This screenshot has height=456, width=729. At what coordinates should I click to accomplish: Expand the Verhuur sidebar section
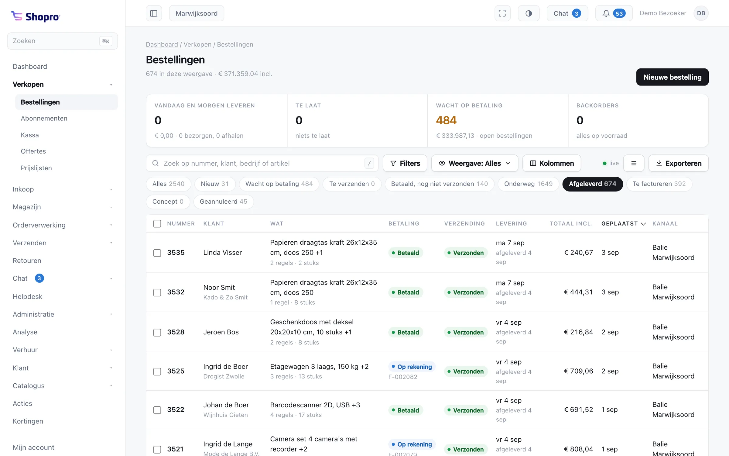[63, 350]
